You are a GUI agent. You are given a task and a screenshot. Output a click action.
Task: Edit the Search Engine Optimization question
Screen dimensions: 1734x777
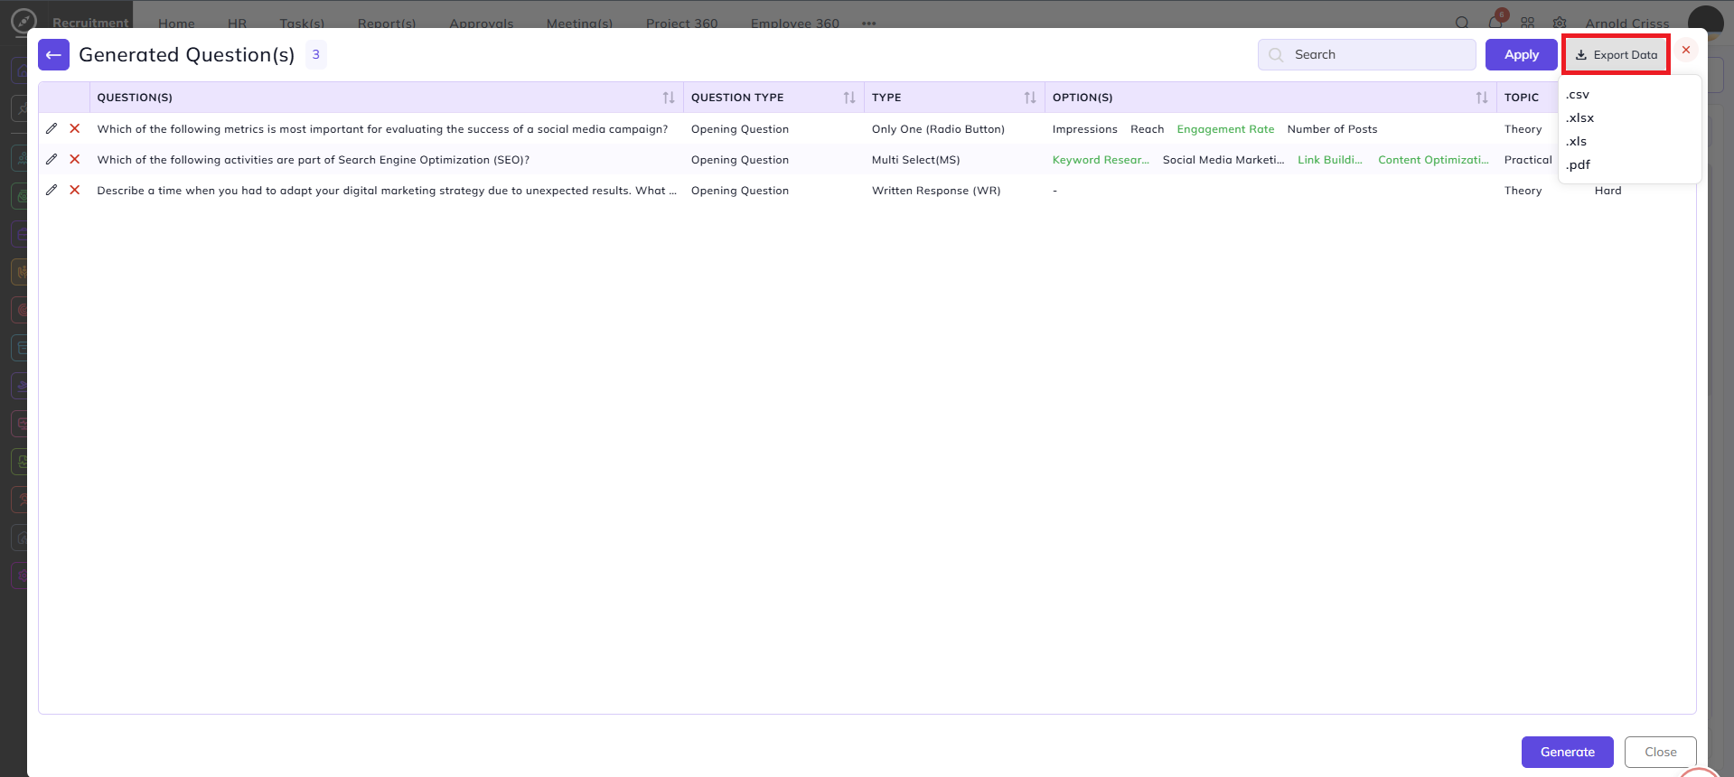(52, 160)
